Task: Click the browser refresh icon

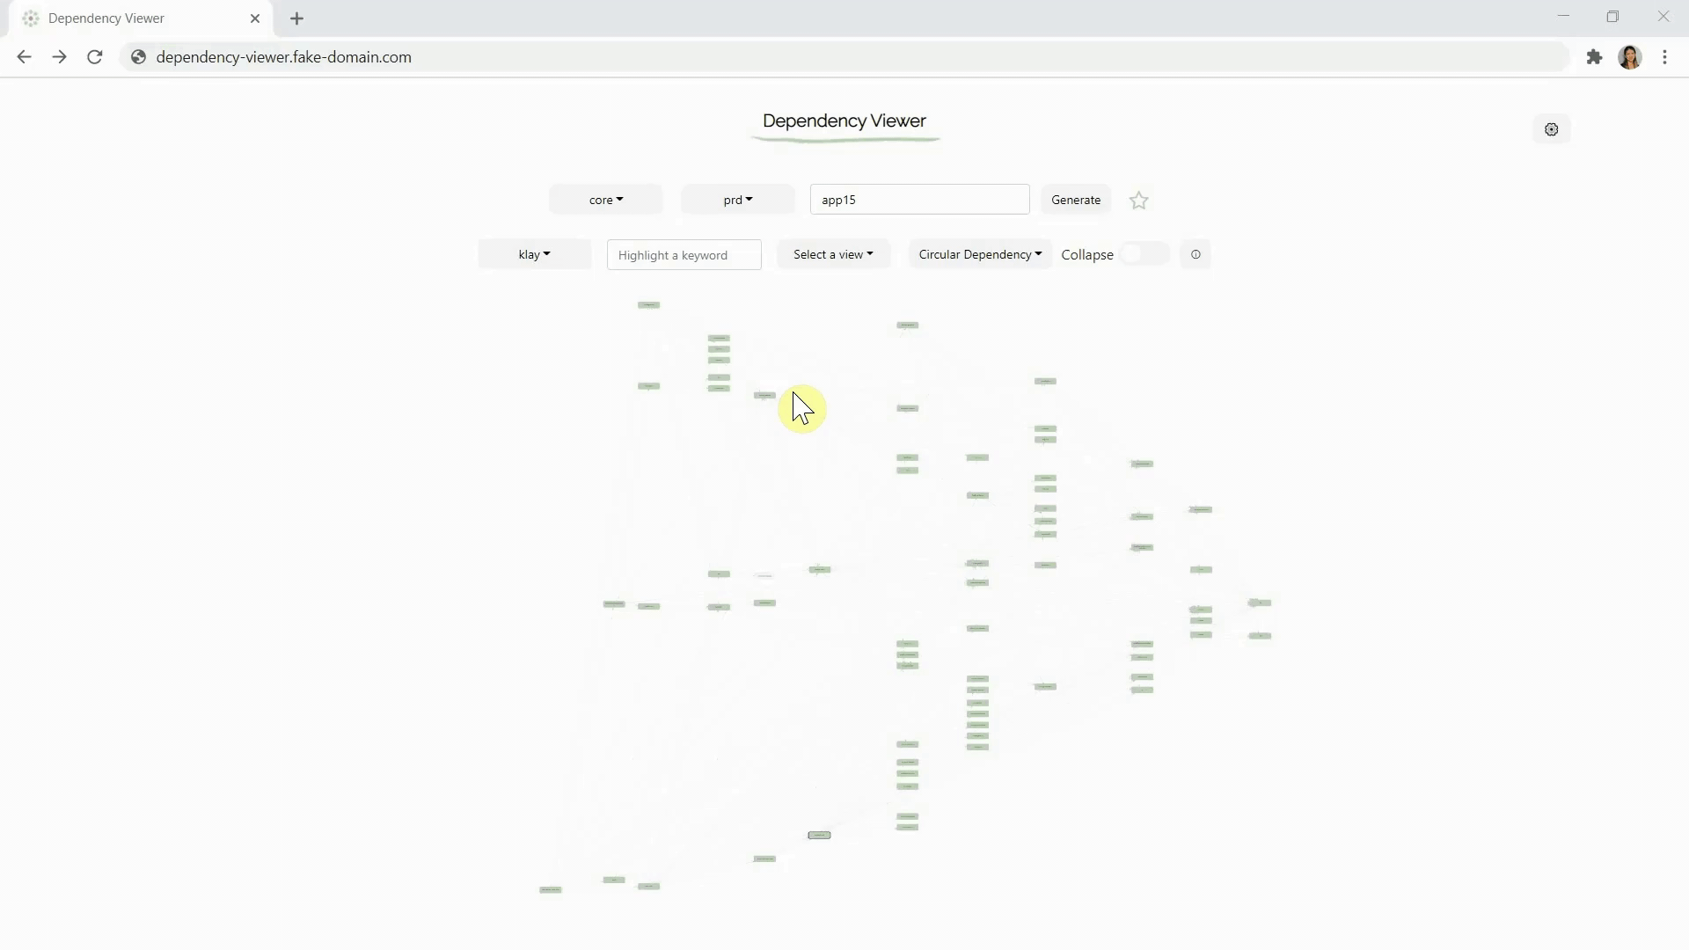Action: pos(96,57)
